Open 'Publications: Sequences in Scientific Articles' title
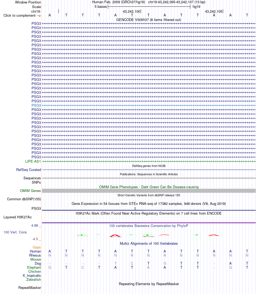The height and width of the screenshot is (294, 256). [149, 174]
